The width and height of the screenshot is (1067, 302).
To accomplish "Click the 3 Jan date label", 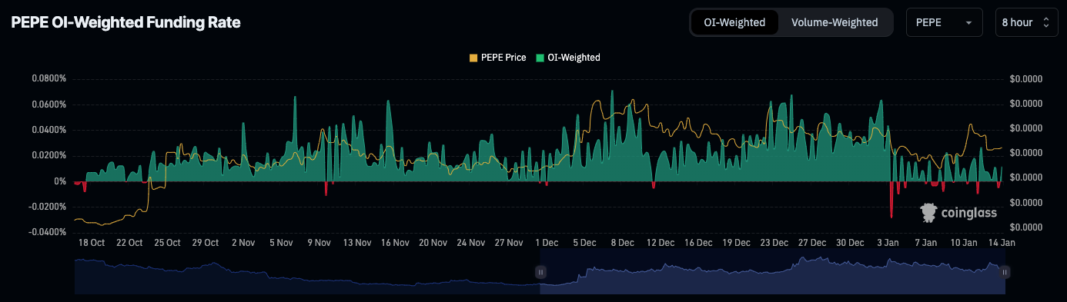I will [888, 243].
